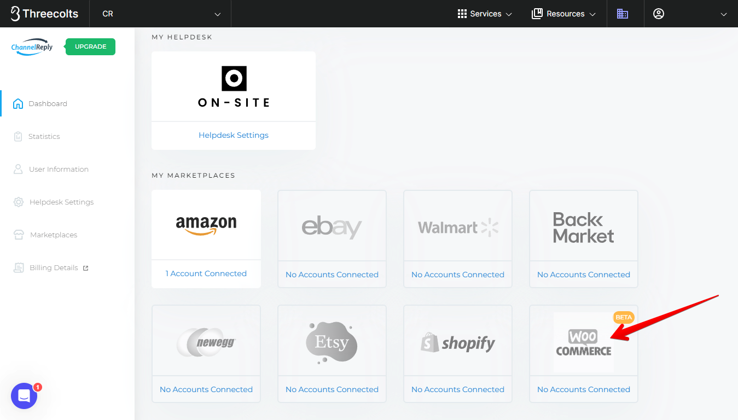Click the Statistics clipboard icon
Viewport: 738px width, 420px height.
(18, 136)
